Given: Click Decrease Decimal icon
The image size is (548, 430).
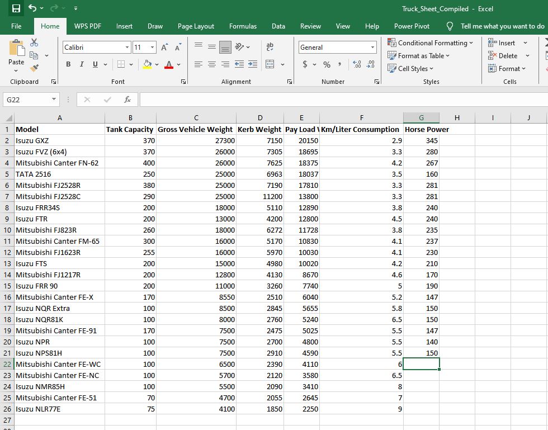Looking at the screenshot, I should coord(370,64).
